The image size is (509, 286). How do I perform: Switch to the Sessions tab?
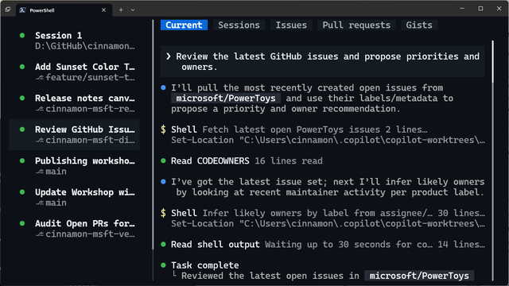click(239, 25)
